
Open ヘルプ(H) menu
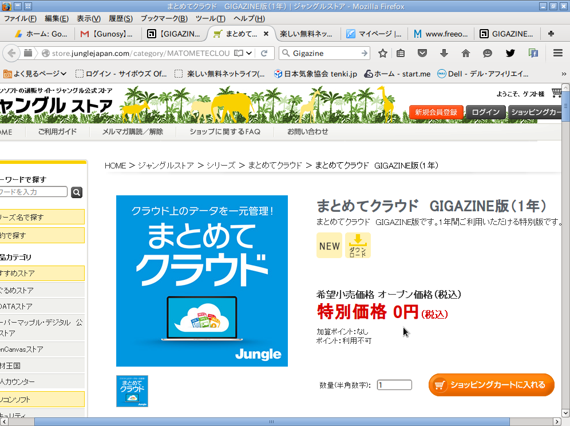pyautogui.click(x=249, y=18)
